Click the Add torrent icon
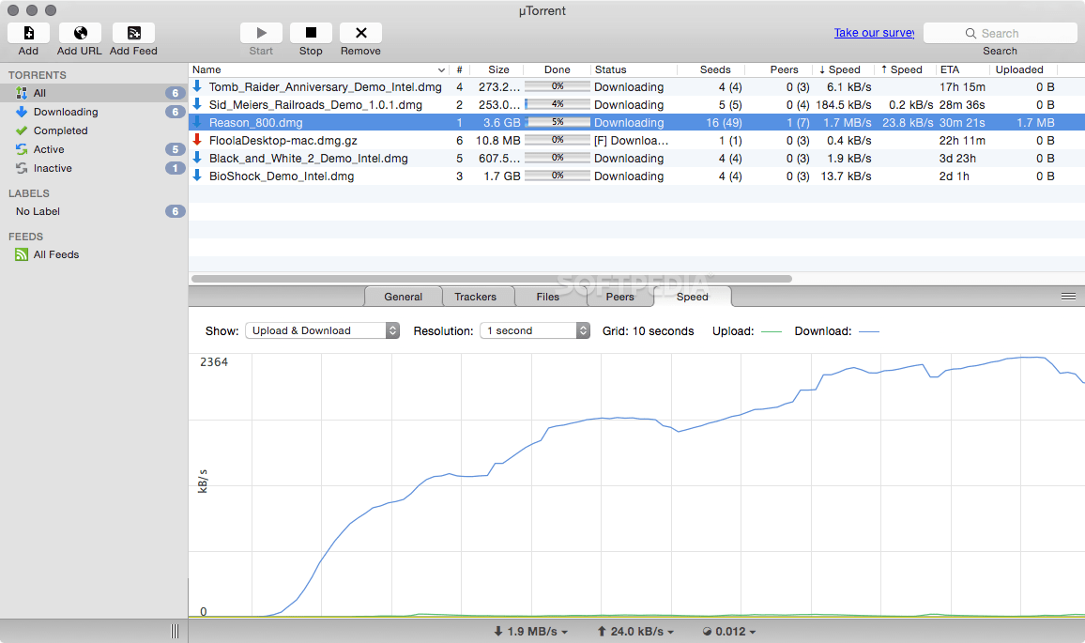This screenshot has height=643, width=1085. 28,33
